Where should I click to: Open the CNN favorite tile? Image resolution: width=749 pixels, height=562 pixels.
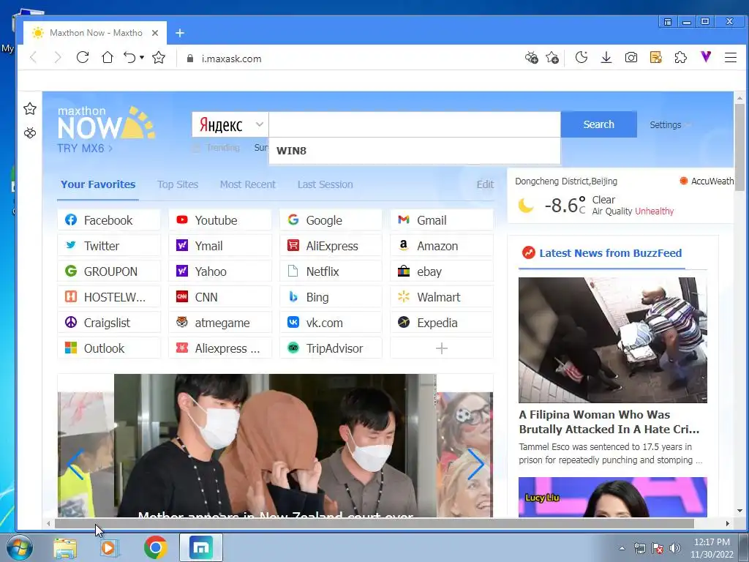(220, 297)
